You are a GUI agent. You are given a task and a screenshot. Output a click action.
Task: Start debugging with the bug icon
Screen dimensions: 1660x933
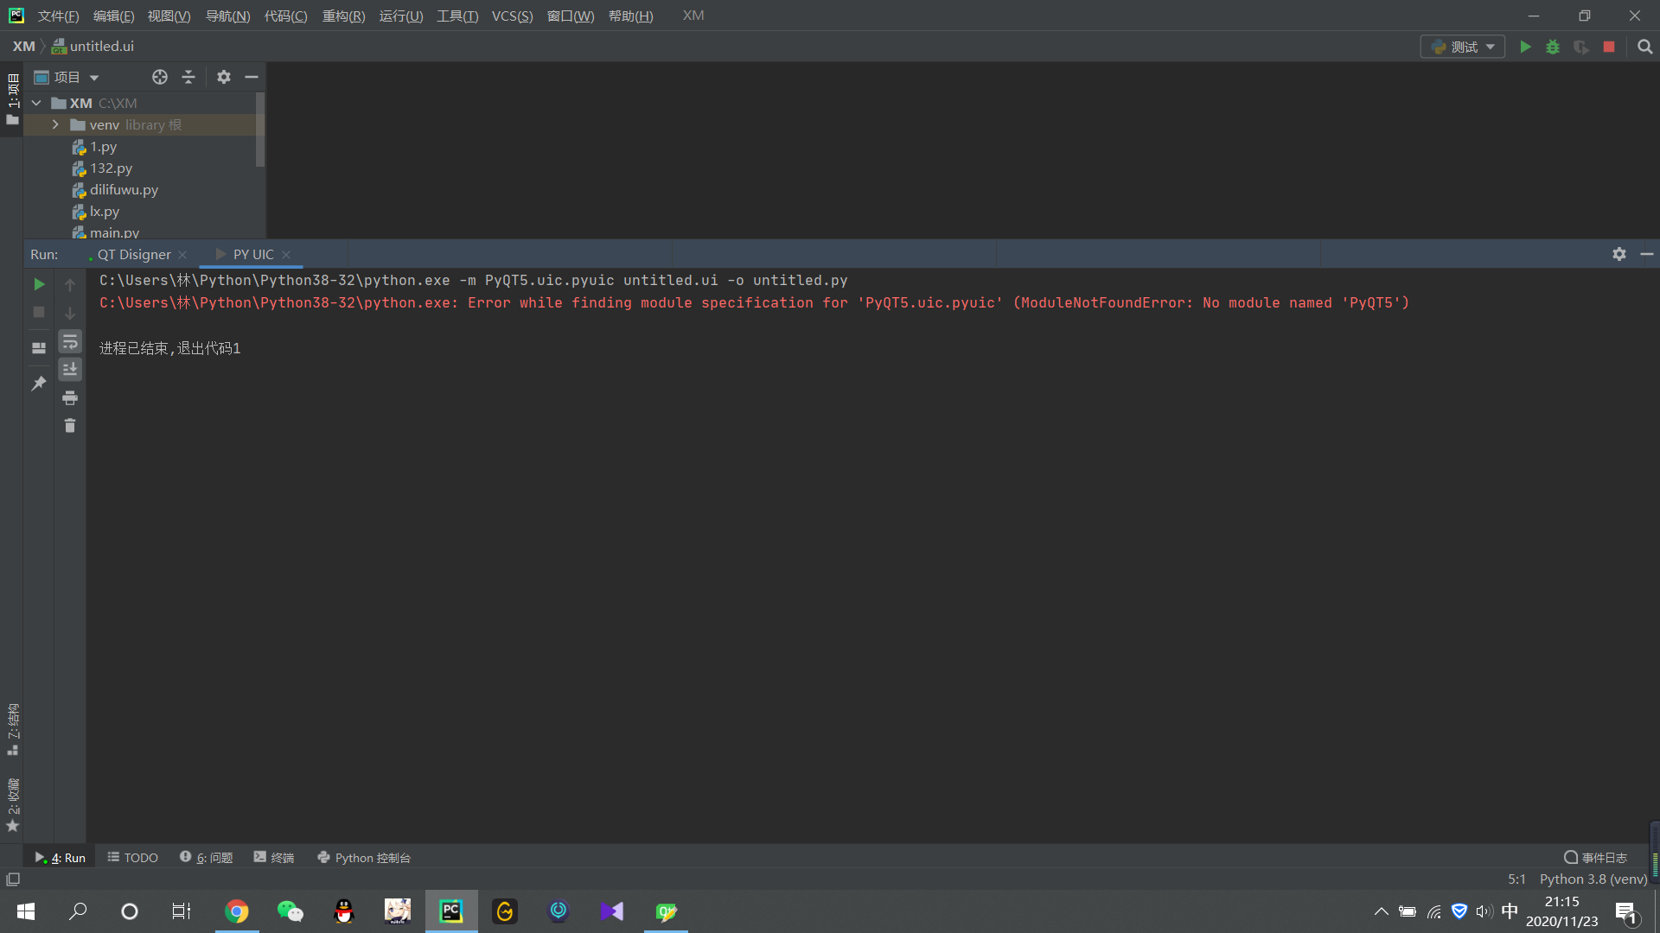click(x=1553, y=47)
